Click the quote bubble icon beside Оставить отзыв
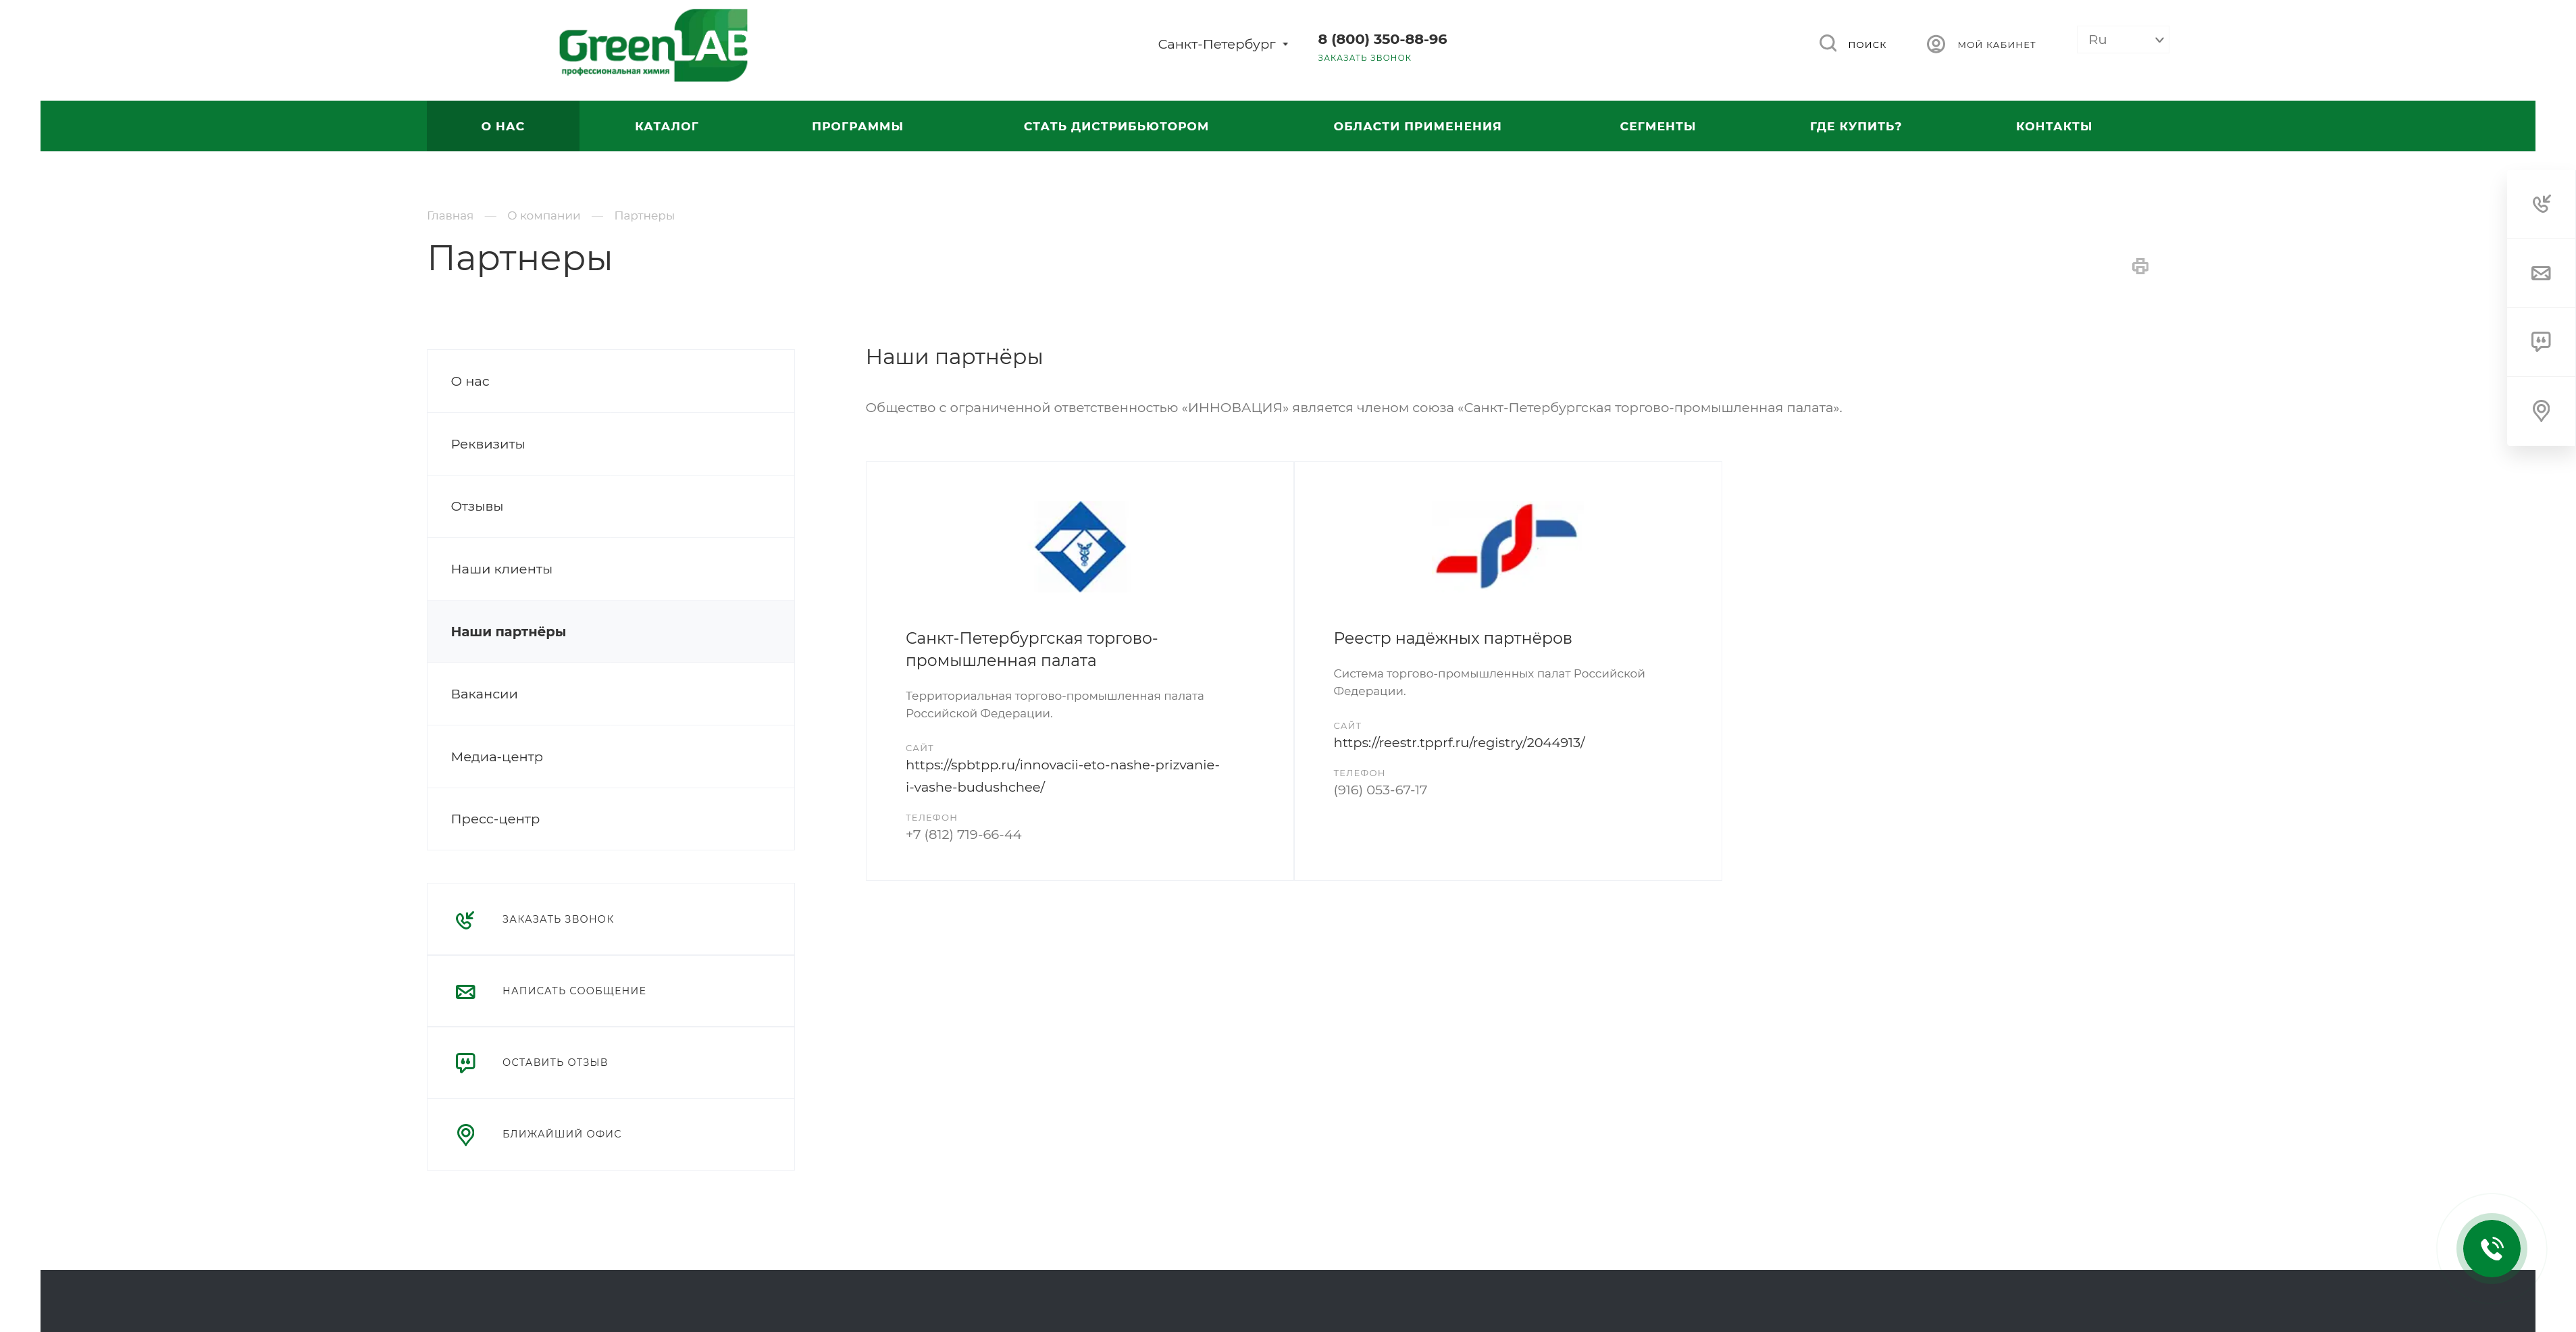The width and height of the screenshot is (2576, 1332). [x=465, y=1062]
